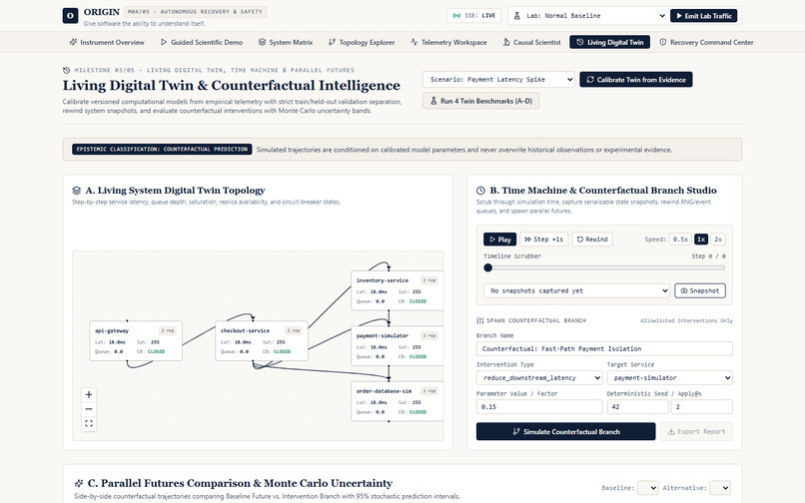Open the Intervention Type dropdown
805x503 pixels.
point(539,378)
